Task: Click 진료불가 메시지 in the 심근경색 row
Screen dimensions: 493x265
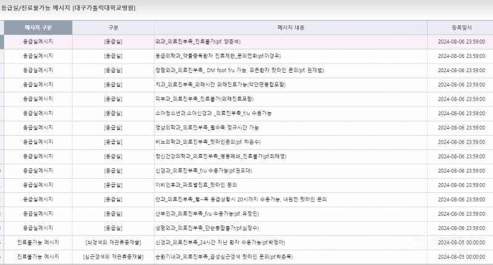Action: coord(38,257)
